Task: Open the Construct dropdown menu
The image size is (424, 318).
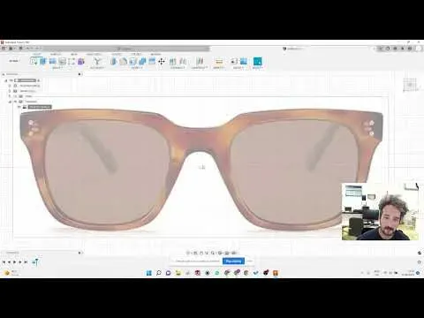Action: 200,68
